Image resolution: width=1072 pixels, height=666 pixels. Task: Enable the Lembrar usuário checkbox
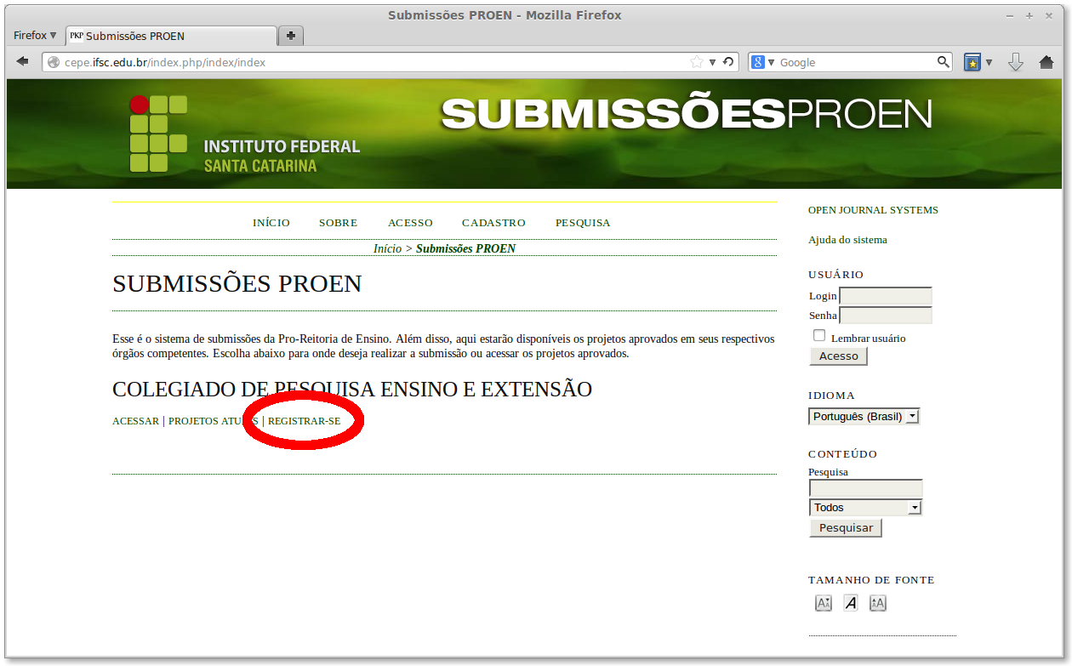pos(818,335)
